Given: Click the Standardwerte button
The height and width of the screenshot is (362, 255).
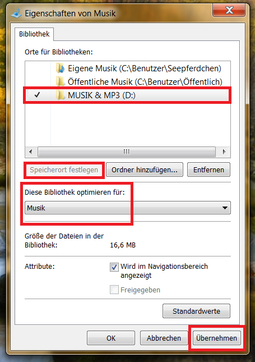Looking at the screenshot, I should (197, 311).
